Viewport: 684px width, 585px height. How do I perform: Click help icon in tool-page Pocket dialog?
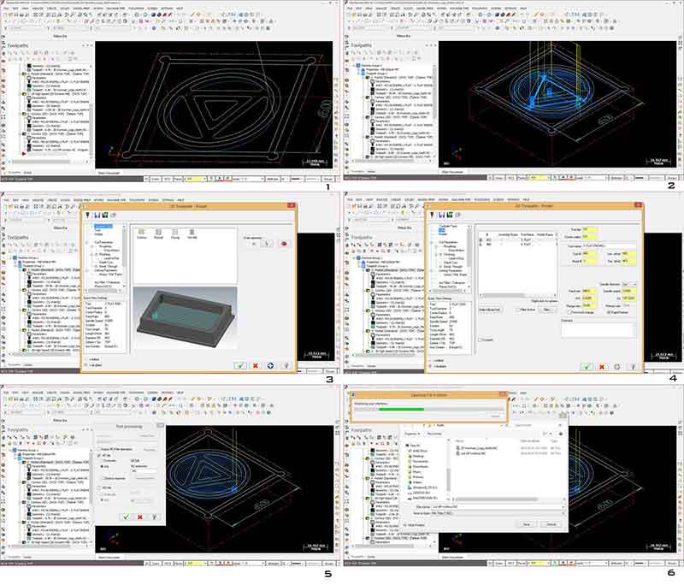[633, 367]
